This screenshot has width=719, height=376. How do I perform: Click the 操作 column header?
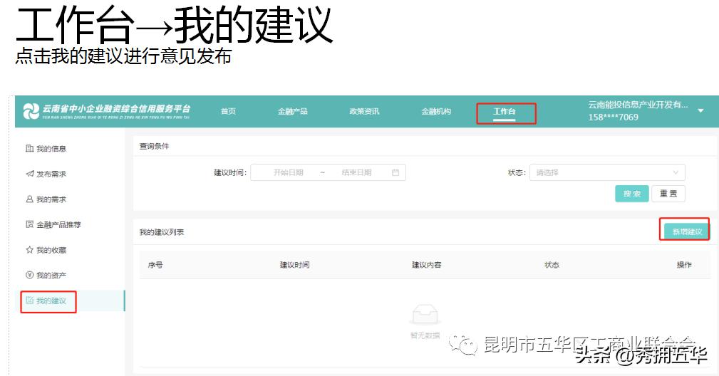point(684,265)
